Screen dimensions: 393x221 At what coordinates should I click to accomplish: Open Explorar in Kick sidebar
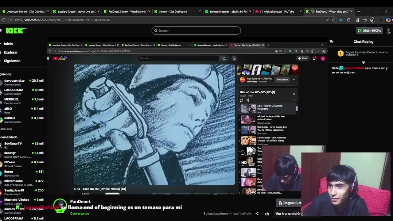pyautogui.click(x=11, y=52)
